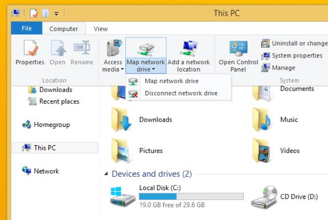Click the Music folder icon
The image size is (328, 220).
coord(262,120)
